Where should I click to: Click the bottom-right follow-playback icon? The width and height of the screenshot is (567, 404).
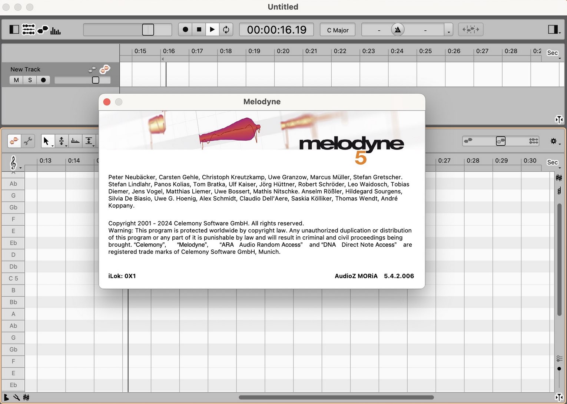click(x=559, y=397)
